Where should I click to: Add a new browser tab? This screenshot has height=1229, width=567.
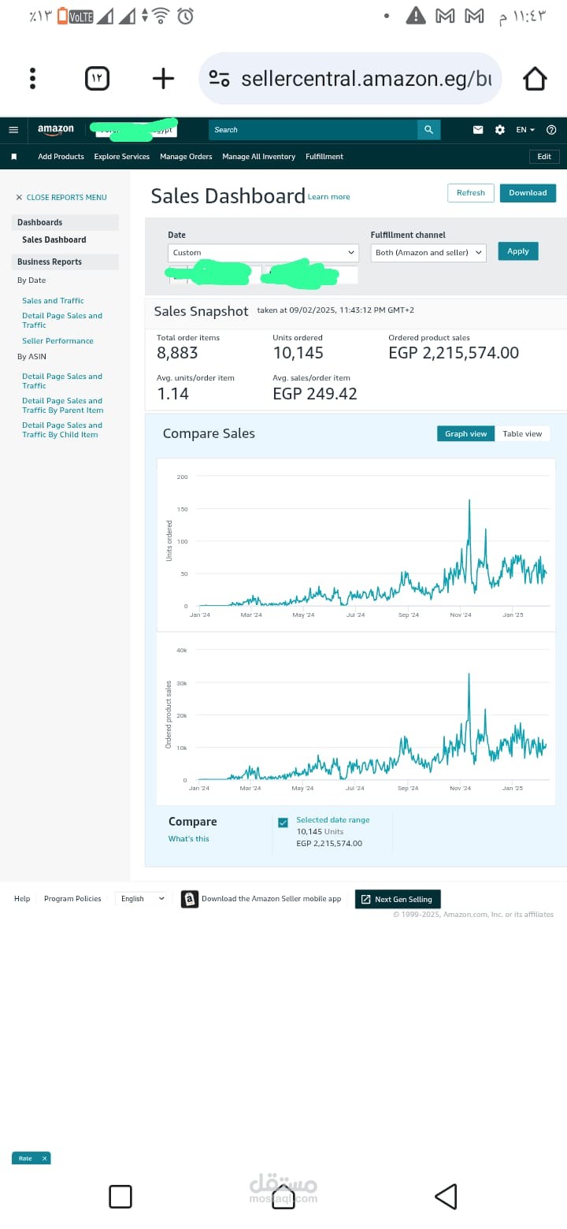[163, 78]
